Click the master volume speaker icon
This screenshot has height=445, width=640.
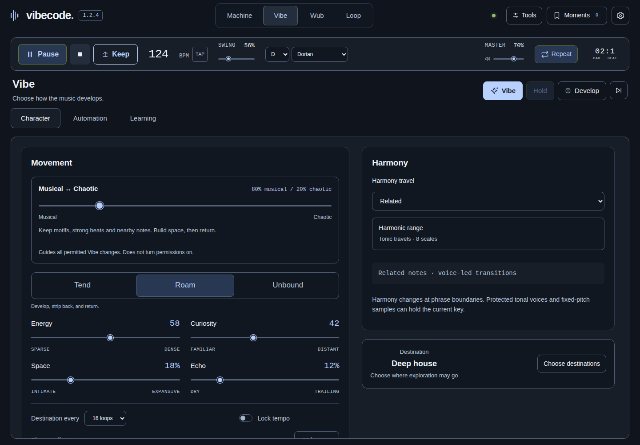click(488, 59)
